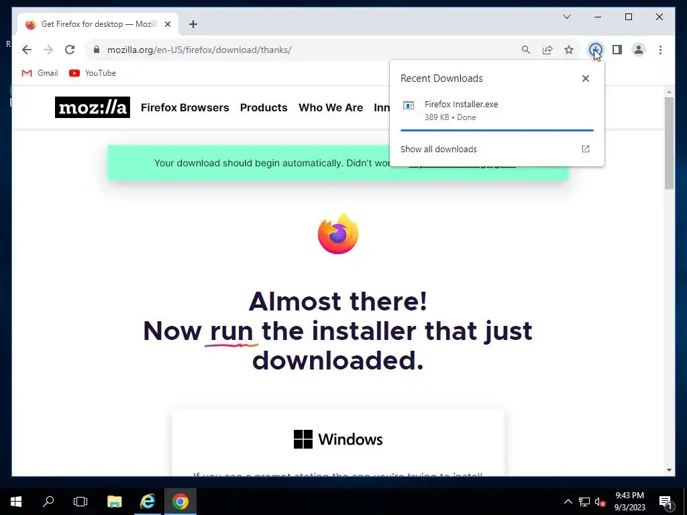This screenshot has height=515, width=687.
Task: Open a new tab with plus button
Action: [193, 24]
